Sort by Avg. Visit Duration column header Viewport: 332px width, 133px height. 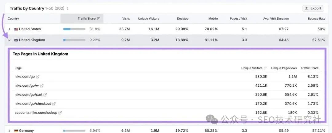(276, 19)
